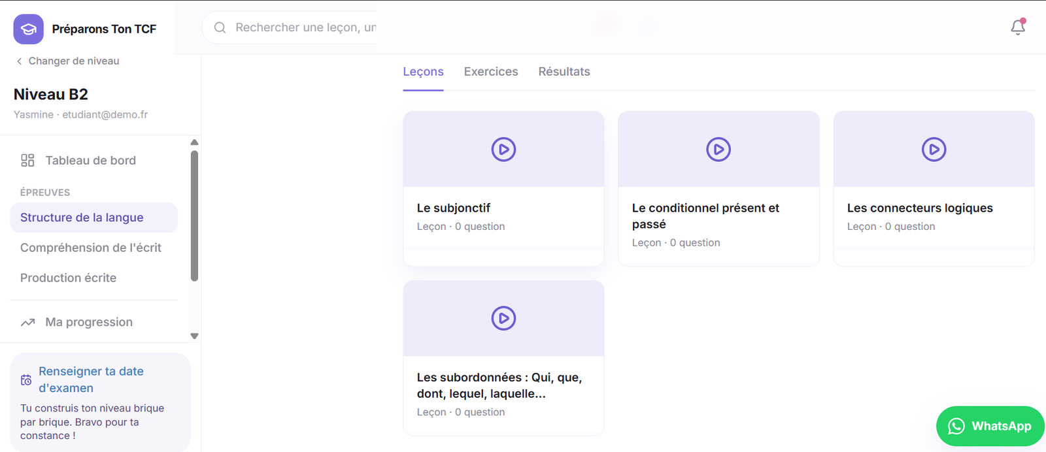Play the Les subordonnées lesson
1046x452 pixels.
(x=503, y=319)
